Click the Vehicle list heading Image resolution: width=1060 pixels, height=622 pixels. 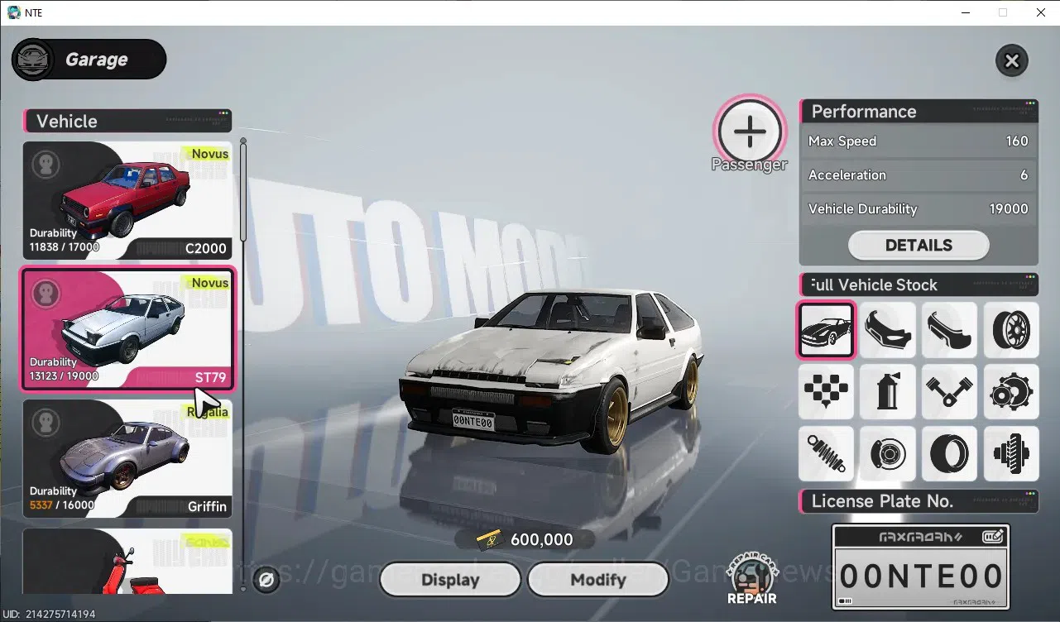tap(67, 122)
